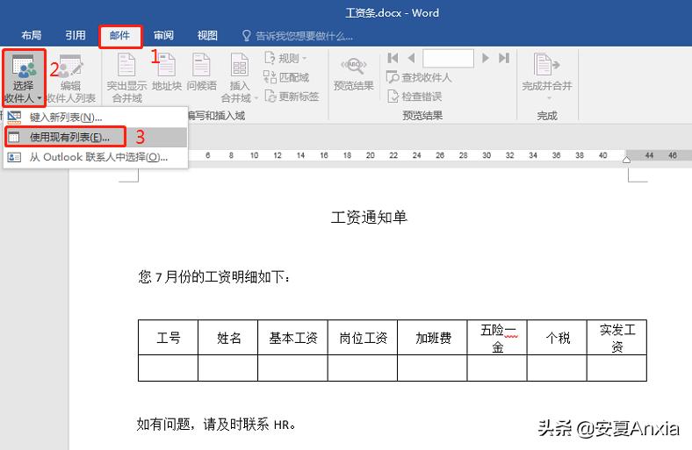Viewport: 692px width, 450px height.
Task: Click the 如有问题，请及时联系 HR text
Action: pos(217,424)
